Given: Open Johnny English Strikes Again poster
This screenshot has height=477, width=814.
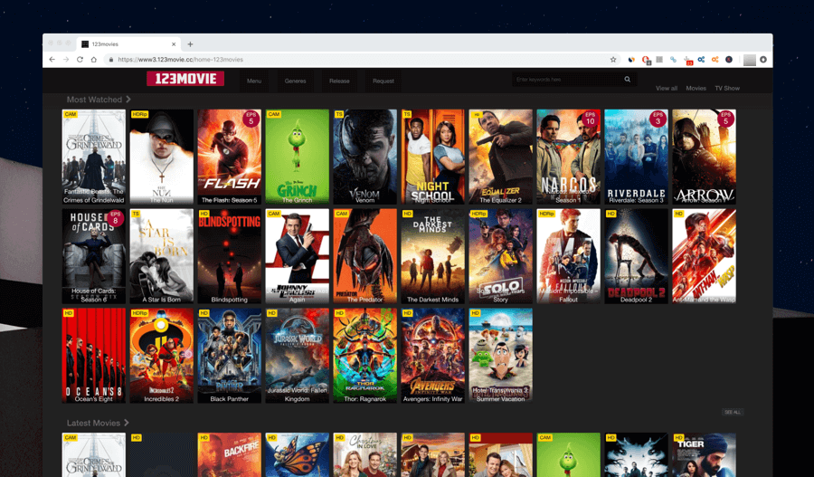Looking at the screenshot, I should pos(297,256).
